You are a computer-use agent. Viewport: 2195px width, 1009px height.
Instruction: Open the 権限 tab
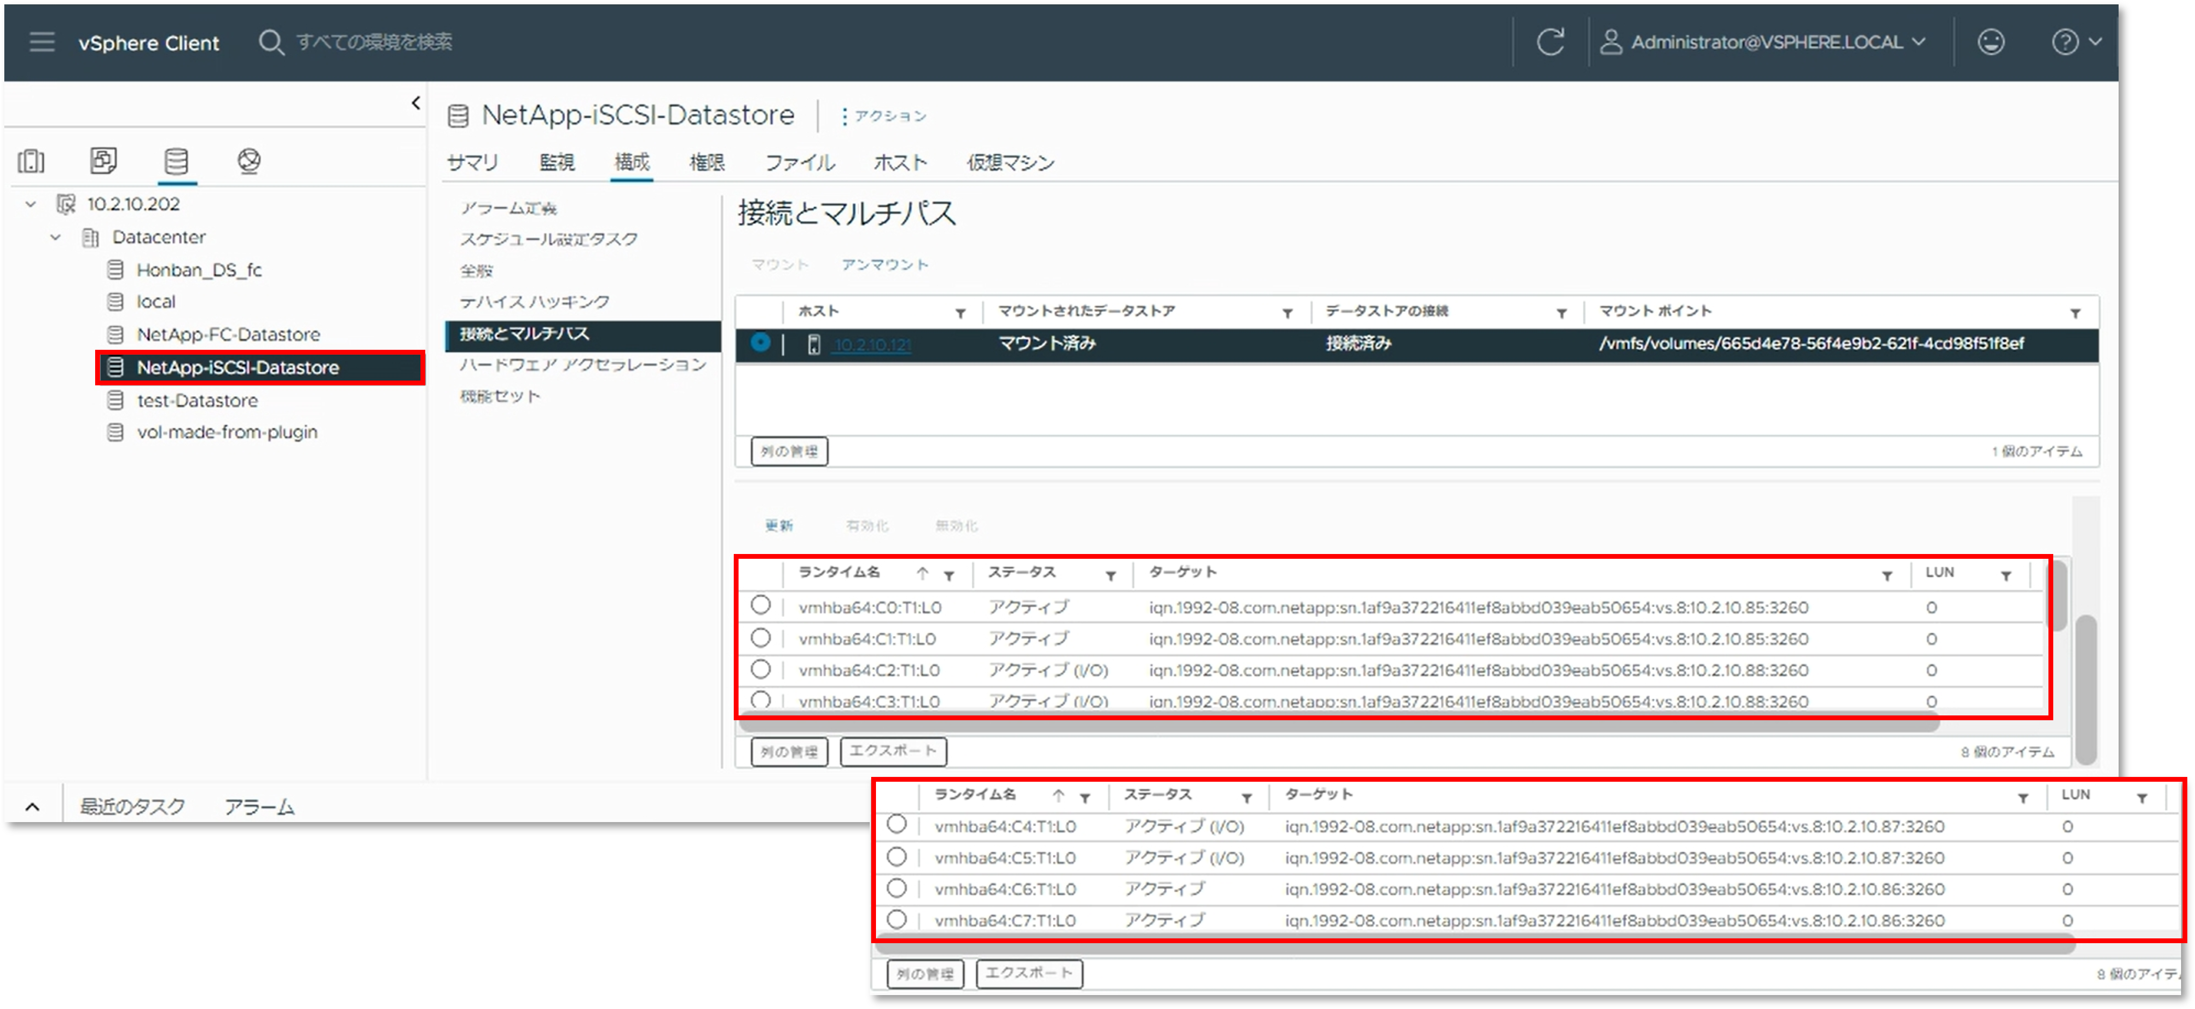point(706,162)
